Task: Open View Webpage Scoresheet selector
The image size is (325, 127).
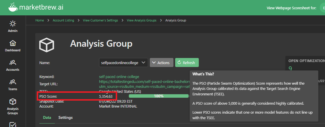Action: coord(322,8)
